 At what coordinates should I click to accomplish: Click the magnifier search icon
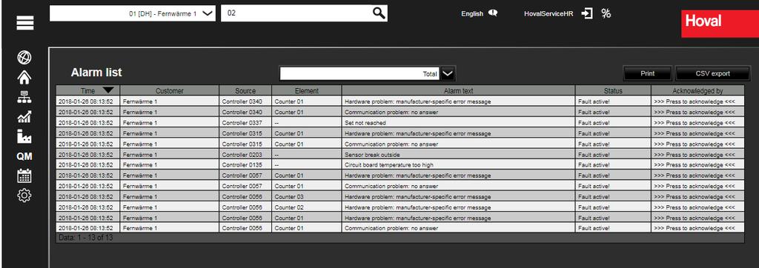pyautogui.click(x=379, y=13)
